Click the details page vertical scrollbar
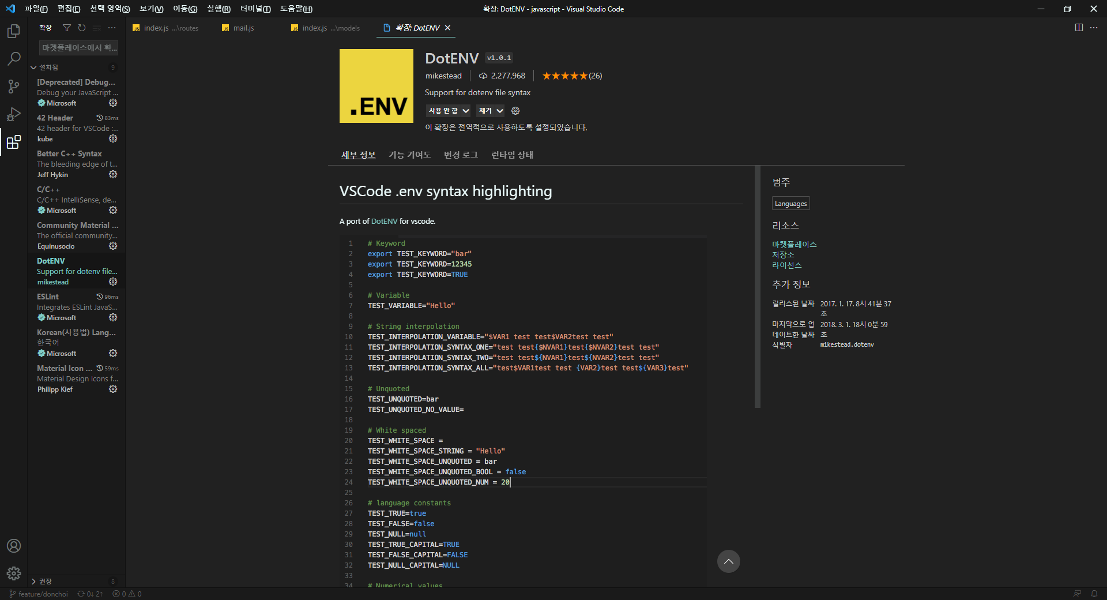This screenshot has height=600, width=1107. (x=758, y=287)
